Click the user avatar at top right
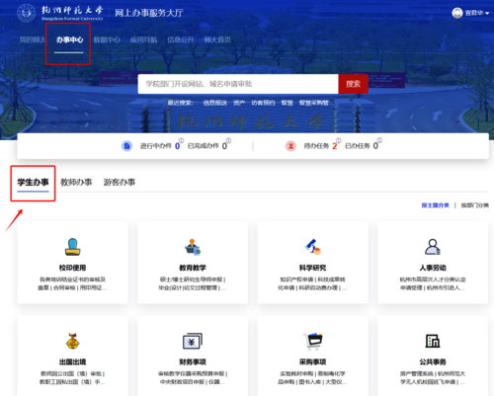 pos(457,13)
